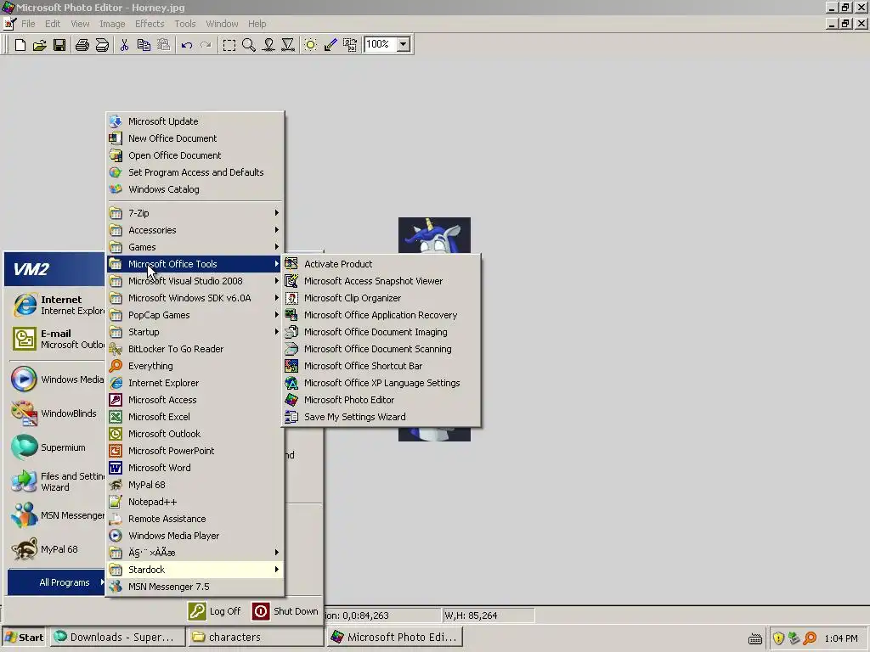The width and height of the screenshot is (870, 652).
Task: Launch Microsoft Update from programs list
Action: (x=195, y=121)
